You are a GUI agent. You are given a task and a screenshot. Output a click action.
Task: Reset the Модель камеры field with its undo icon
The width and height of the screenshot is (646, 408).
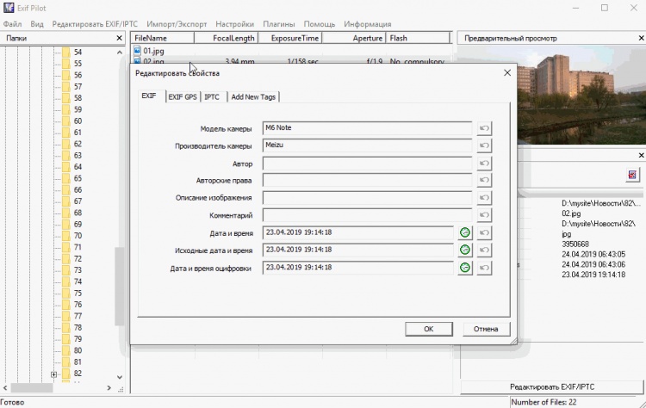click(484, 128)
